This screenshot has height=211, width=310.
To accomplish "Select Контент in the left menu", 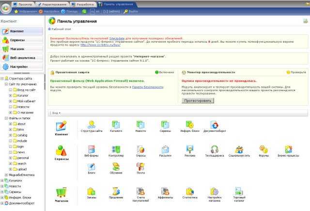I will point(22,31).
